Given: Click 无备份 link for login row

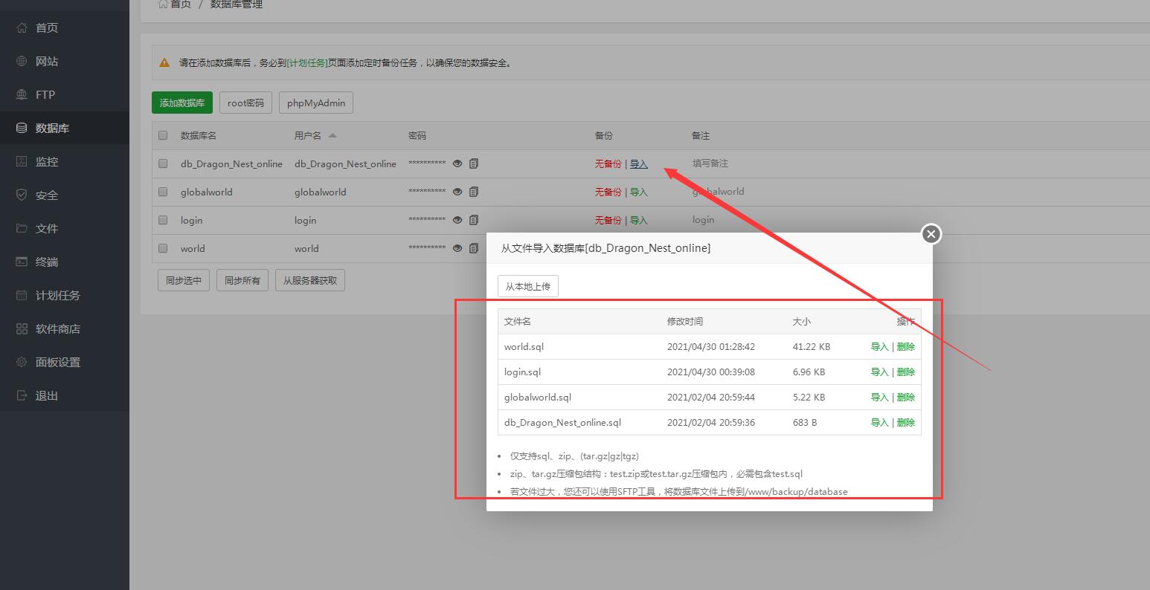Looking at the screenshot, I should click(608, 220).
